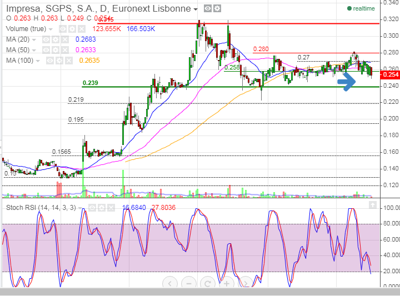The width and height of the screenshot is (400, 296).
Task: Click the Stoch RSI D value 27.8036
Action: [163, 208]
